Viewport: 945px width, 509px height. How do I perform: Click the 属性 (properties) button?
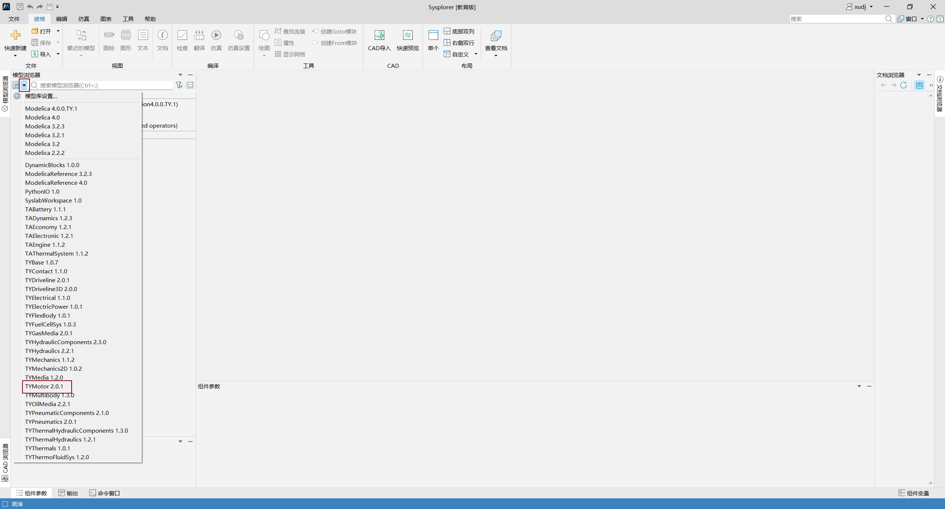coord(285,43)
